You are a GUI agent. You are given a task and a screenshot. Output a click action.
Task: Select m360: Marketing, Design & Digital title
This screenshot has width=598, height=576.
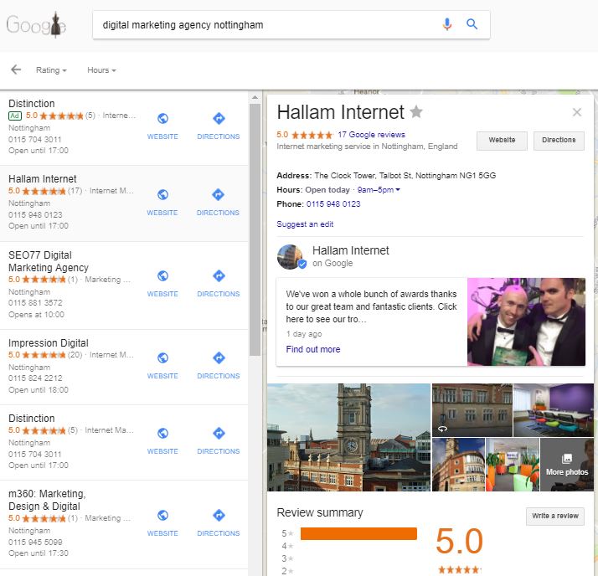coord(47,500)
